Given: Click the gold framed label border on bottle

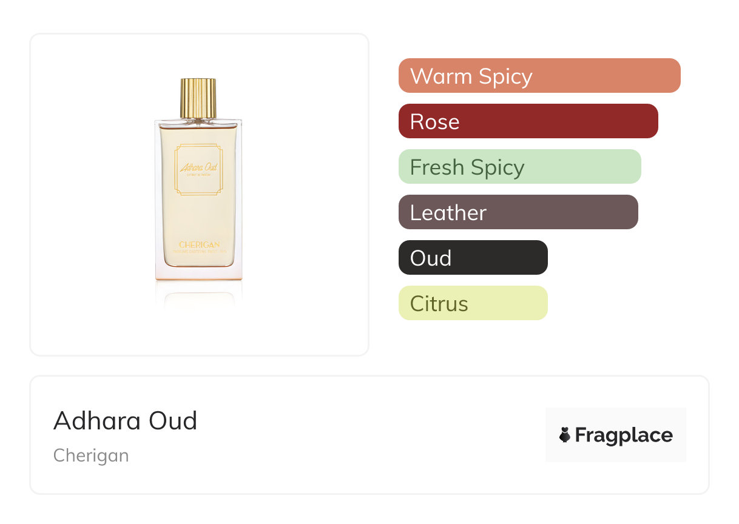Looking at the screenshot, I should pyautogui.click(x=199, y=170).
